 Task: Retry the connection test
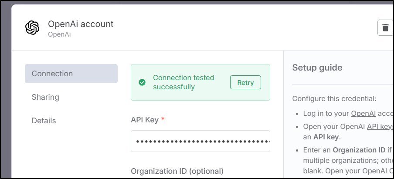coord(245,82)
